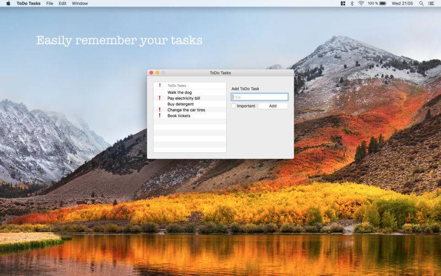Open the Edit menu
Image resolution: width=441 pixels, height=276 pixels.
click(x=63, y=3)
